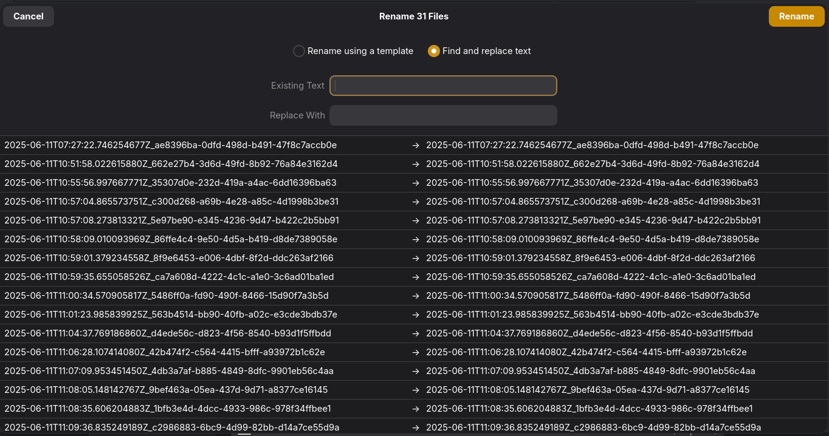Choose 'Find and replace text' radio button
This screenshot has width=829, height=436.
(x=434, y=51)
